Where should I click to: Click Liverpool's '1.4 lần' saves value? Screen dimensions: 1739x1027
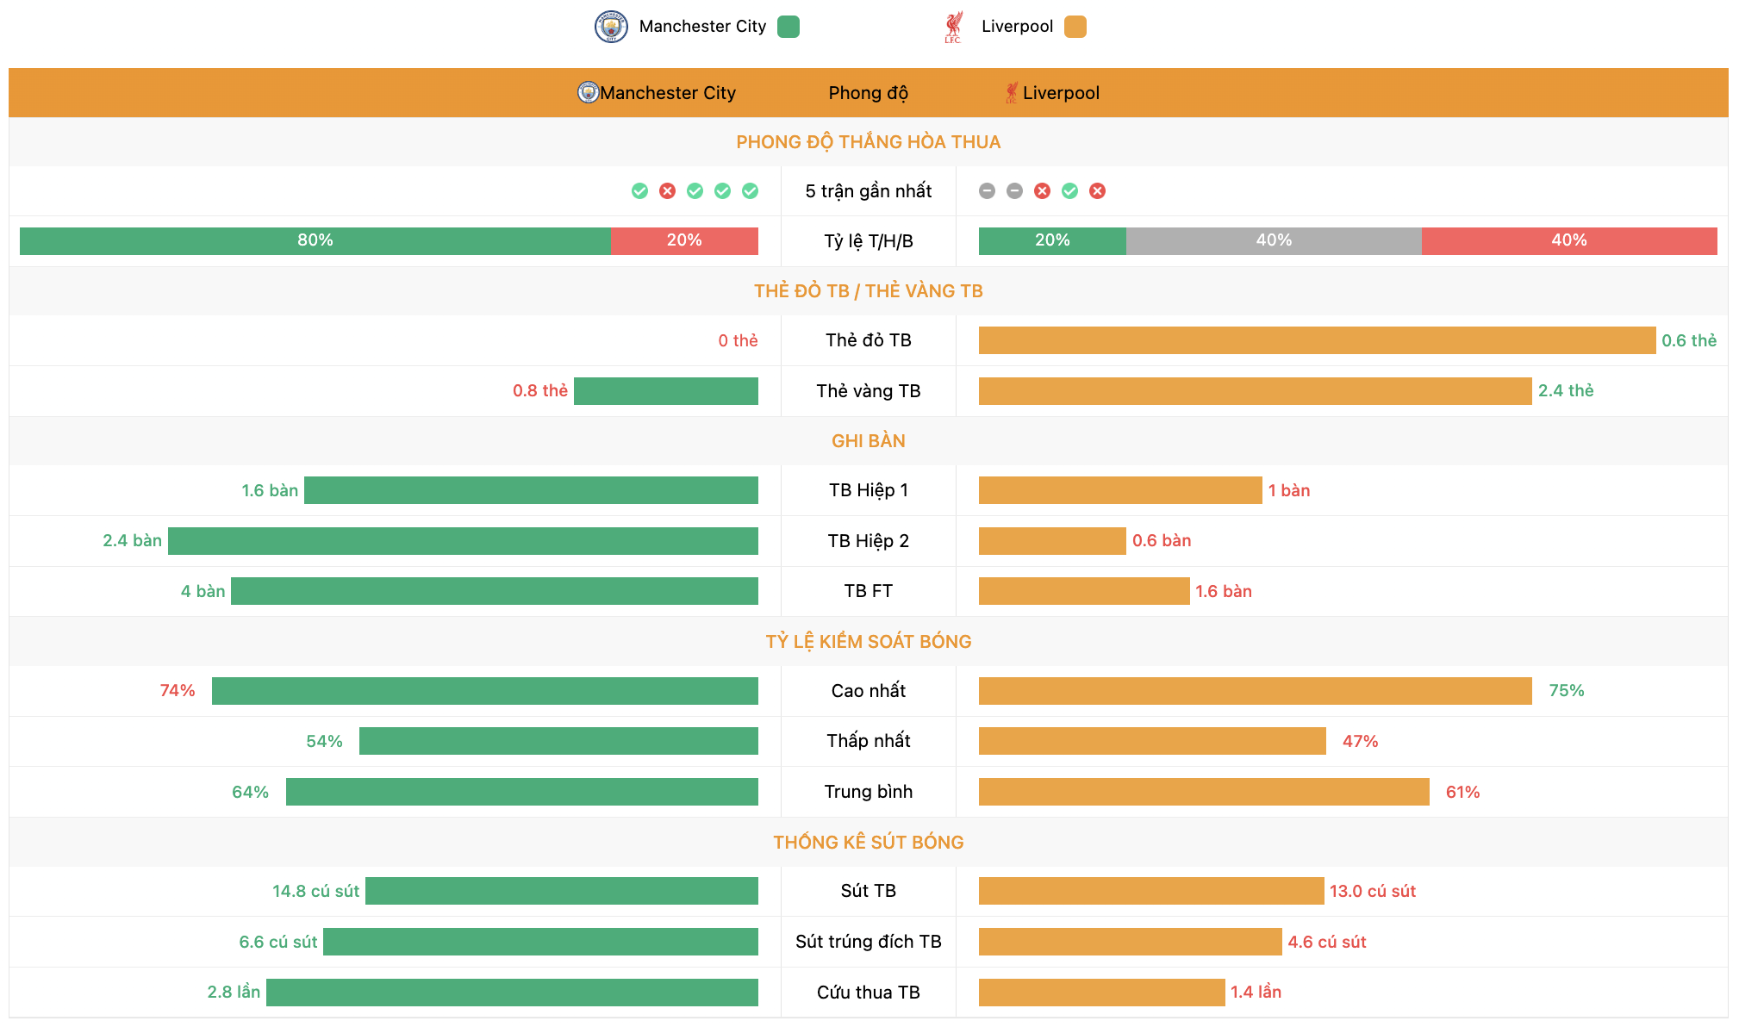click(x=1256, y=992)
